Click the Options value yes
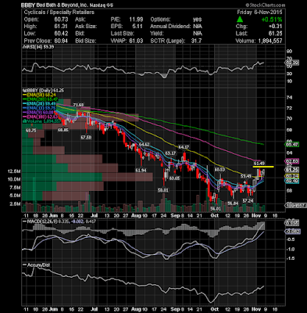The width and height of the screenshot is (307, 313). [x=198, y=20]
